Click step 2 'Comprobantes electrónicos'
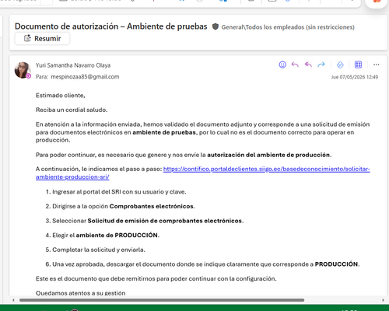Image resolution: width=389 pixels, height=311 pixels. point(152,206)
